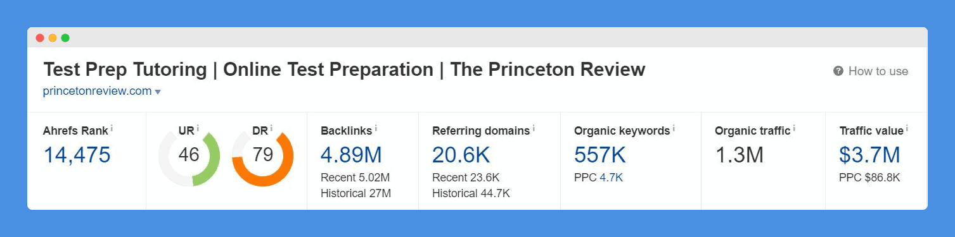Click info icon next to Ahrefs Rank

[112, 128]
